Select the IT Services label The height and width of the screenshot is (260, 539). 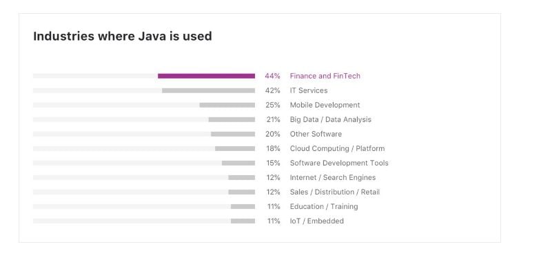point(309,90)
